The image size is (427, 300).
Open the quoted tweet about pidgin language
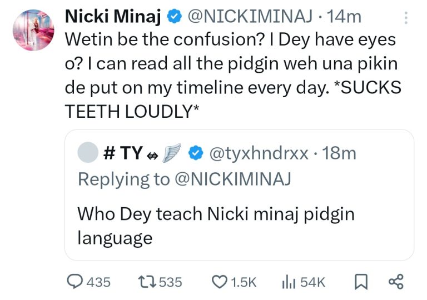[239, 225]
